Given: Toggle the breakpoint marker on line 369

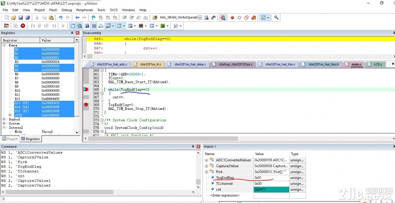Looking at the screenshot, I should [86, 104].
